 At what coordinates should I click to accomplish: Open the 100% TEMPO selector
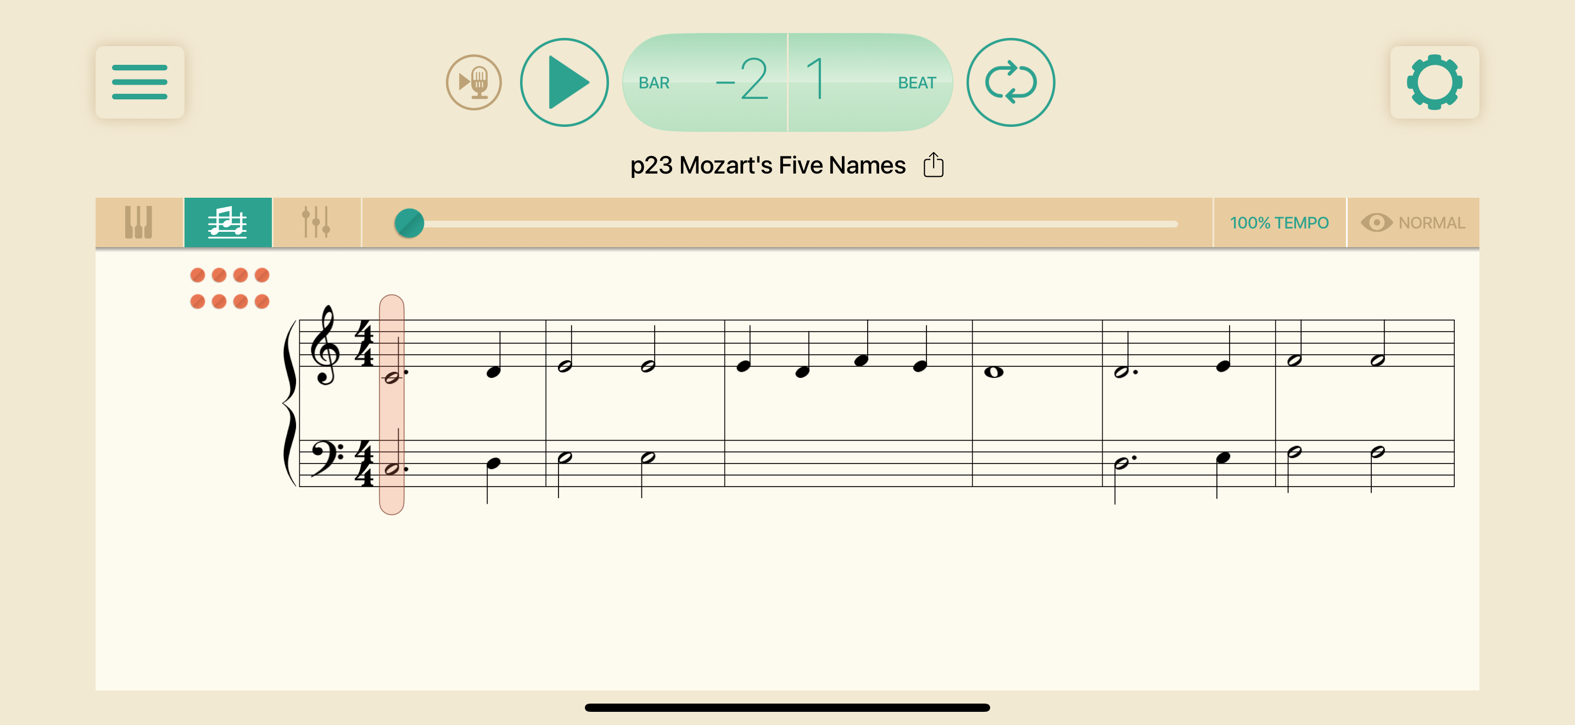[1279, 222]
